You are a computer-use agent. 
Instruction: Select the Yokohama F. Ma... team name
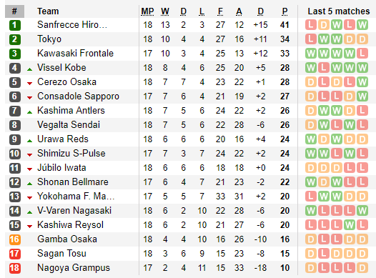76,196
